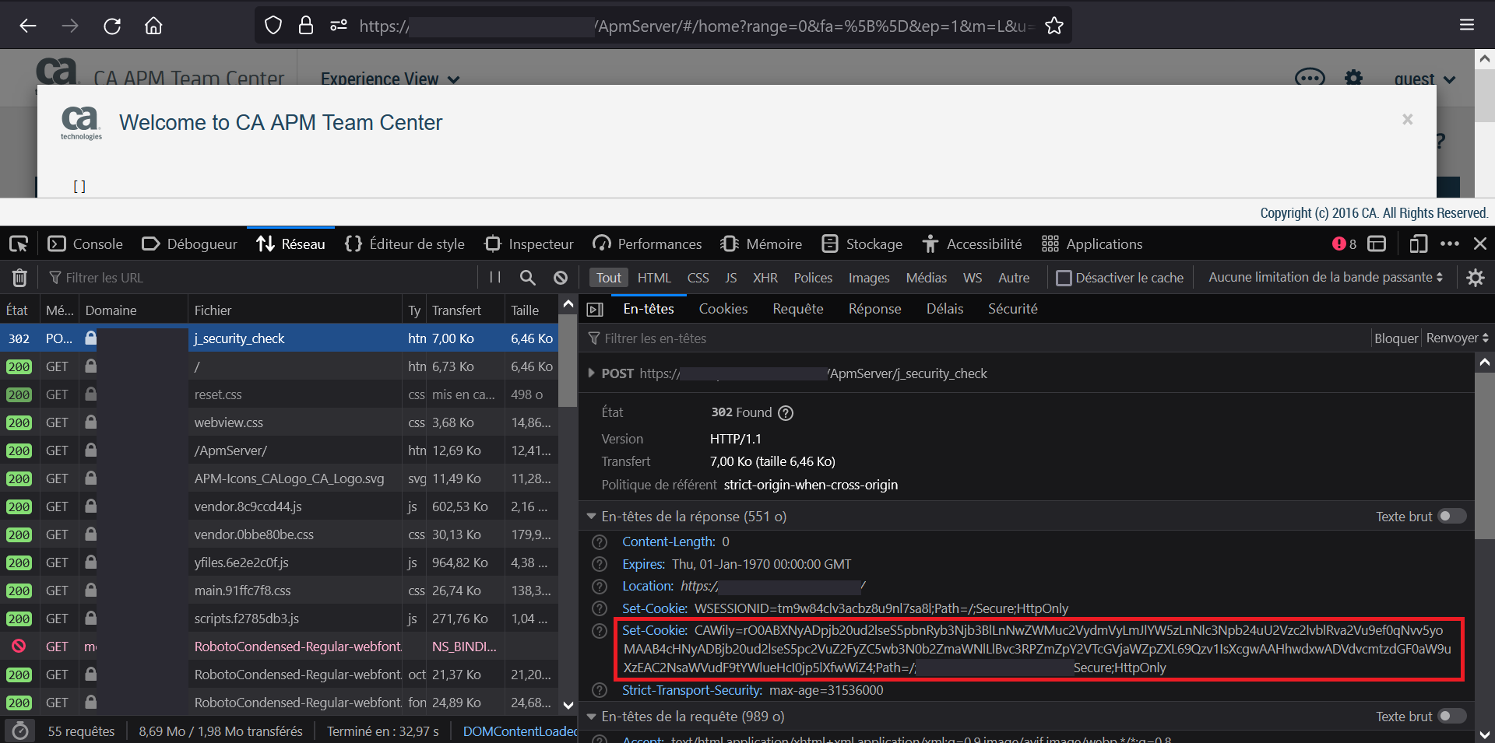The width and height of the screenshot is (1495, 743).
Task: Sort by the Fichier column header
Action: 294,310
